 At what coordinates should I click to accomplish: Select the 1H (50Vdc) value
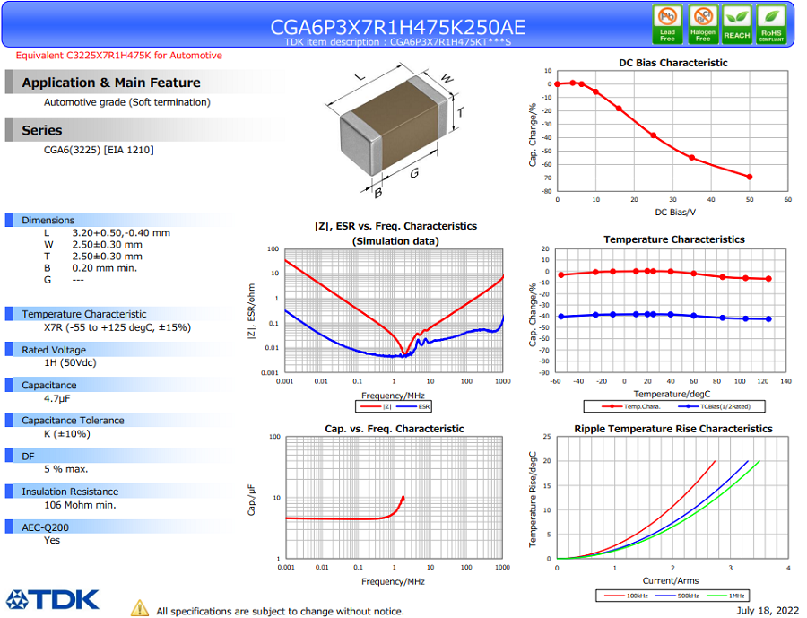pyautogui.click(x=70, y=363)
